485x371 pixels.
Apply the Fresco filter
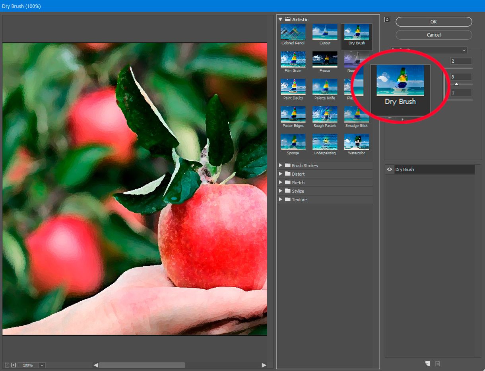pos(324,60)
